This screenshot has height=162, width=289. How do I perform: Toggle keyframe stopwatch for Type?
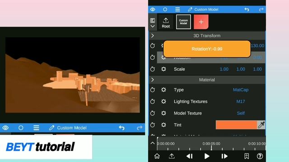(x=153, y=90)
